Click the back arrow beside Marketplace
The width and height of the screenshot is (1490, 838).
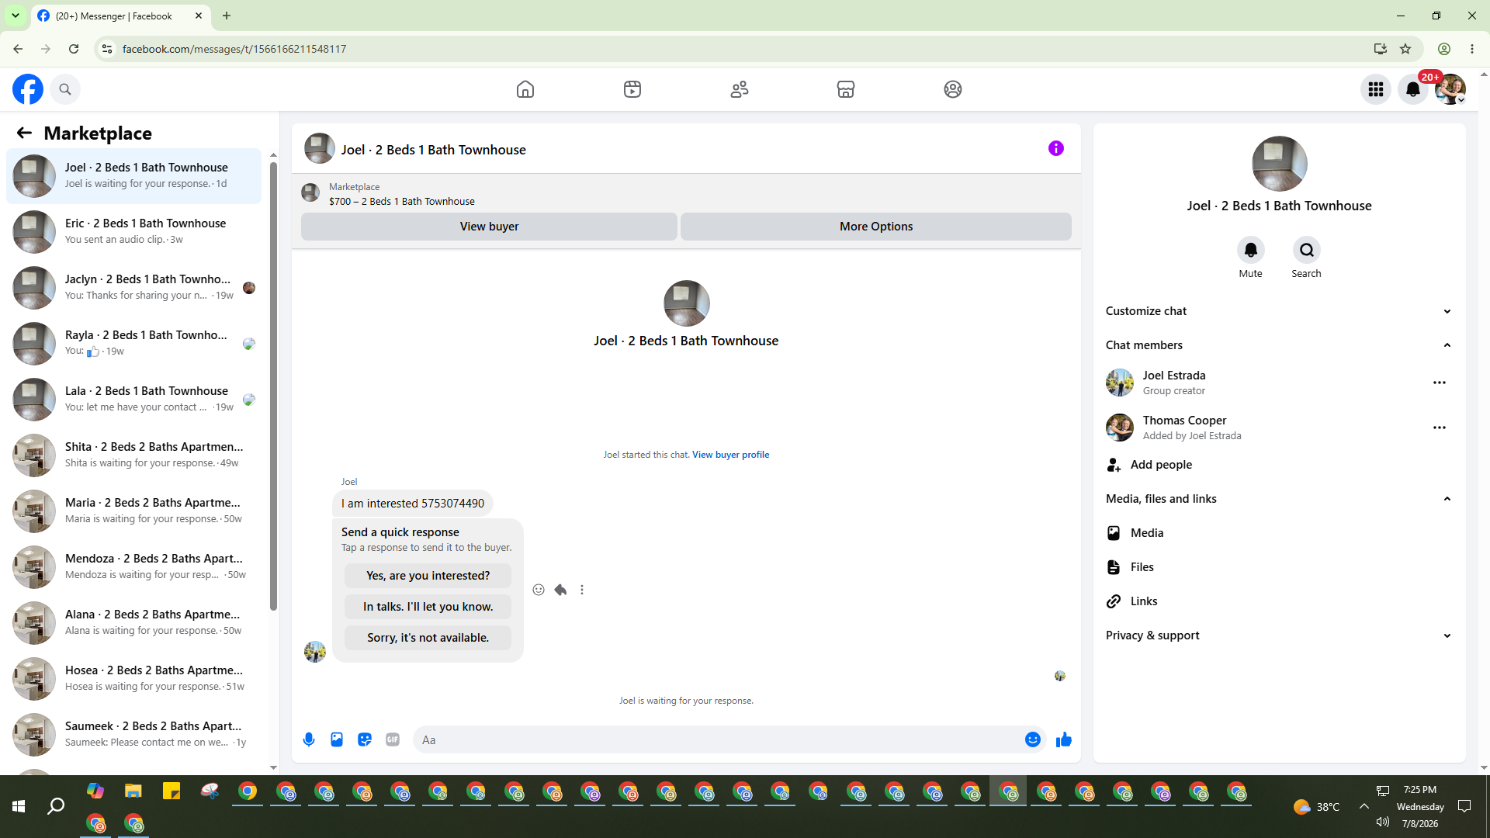[24, 133]
